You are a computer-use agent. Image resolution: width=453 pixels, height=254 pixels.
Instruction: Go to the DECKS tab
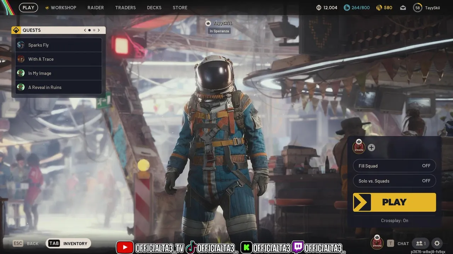[x=154, y=7]
